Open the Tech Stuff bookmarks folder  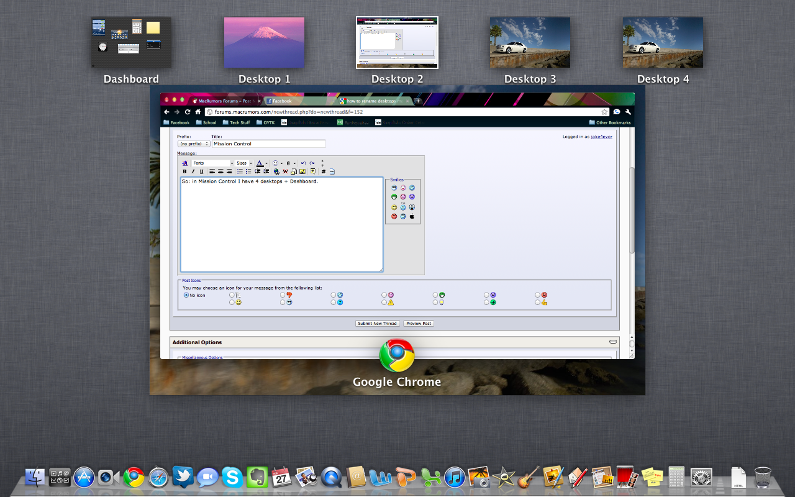pos(236,122)
